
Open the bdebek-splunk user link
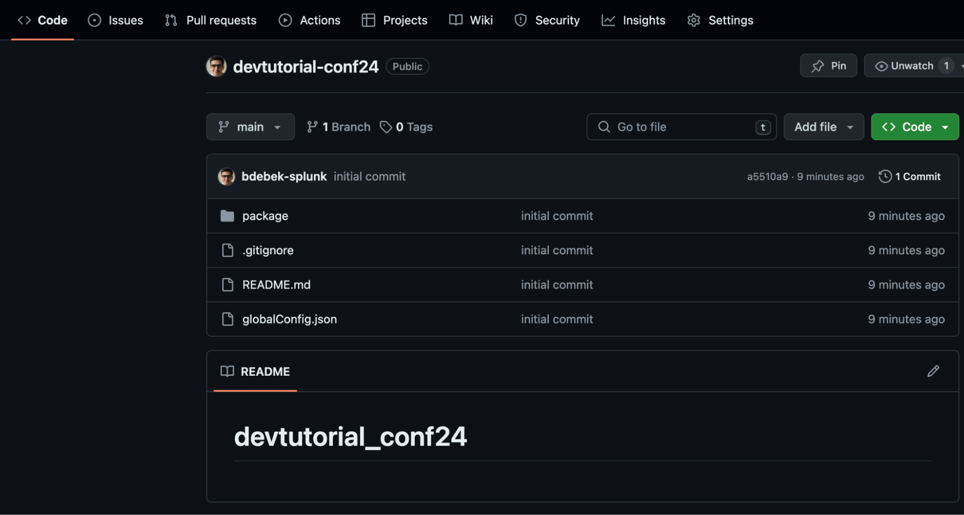[x=284, y=176]
